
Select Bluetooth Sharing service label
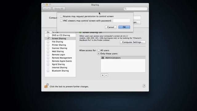[60, 71]
